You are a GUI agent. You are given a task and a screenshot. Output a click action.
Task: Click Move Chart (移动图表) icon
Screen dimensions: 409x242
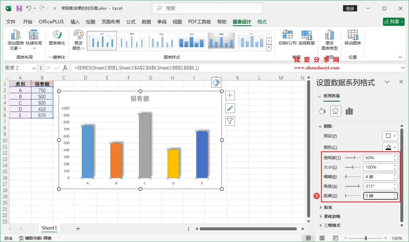353,37
